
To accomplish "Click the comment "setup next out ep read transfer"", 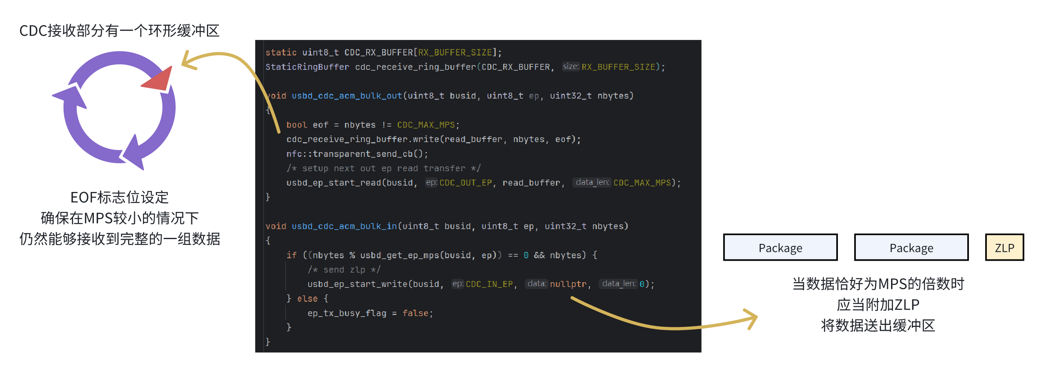I will click(383, 168).
